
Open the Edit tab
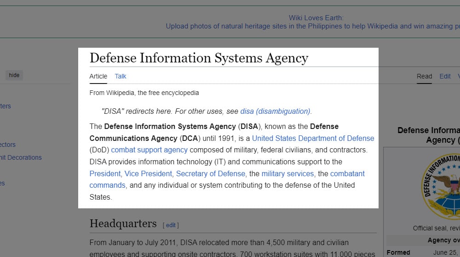[x=445, y=76]
